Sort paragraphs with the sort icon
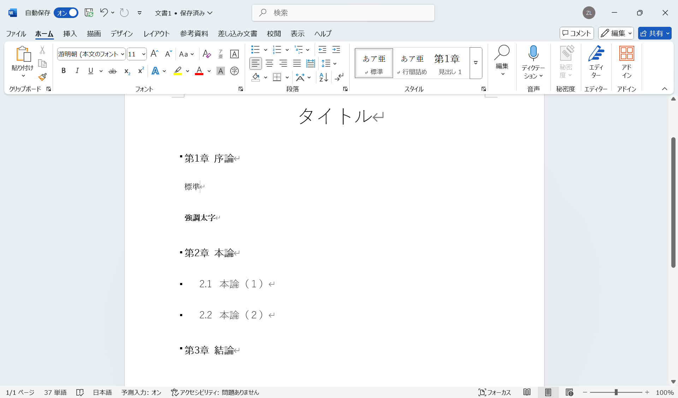 pyautogui.click(x=322, y=77)
